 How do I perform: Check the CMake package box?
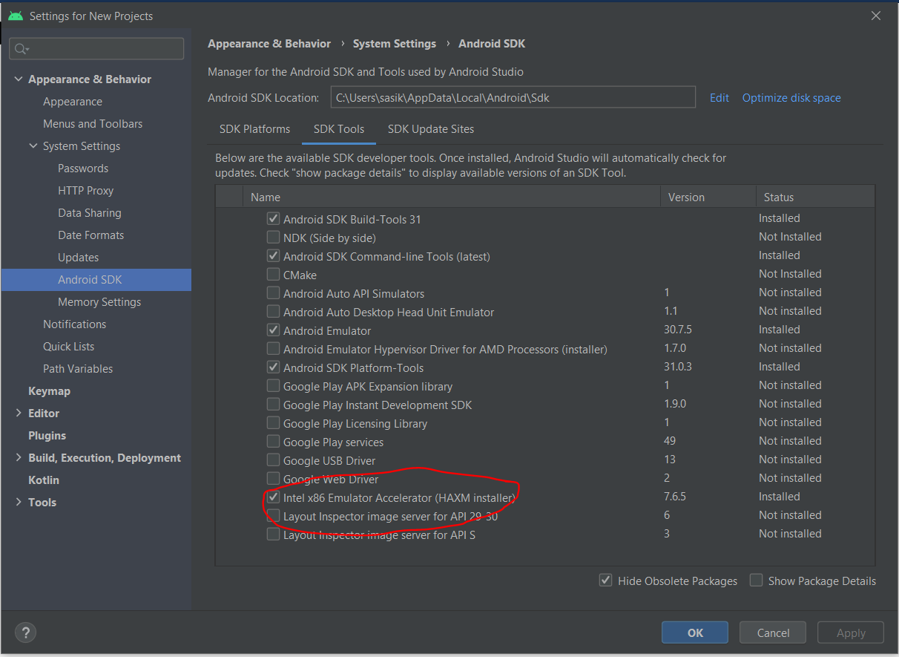click(x=274, y=275)
